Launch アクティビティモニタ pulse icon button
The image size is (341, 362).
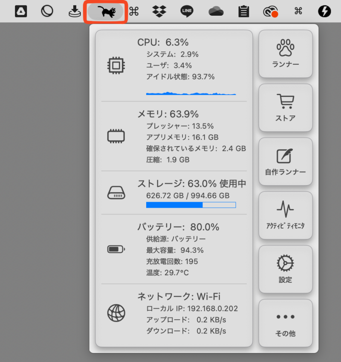[x=285, y=215]
